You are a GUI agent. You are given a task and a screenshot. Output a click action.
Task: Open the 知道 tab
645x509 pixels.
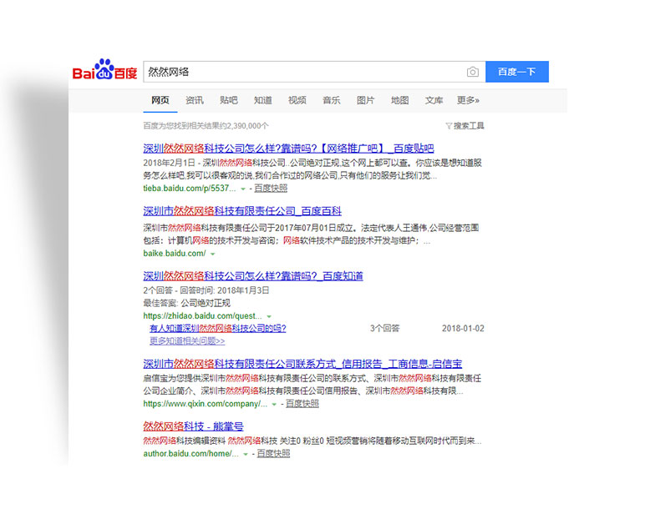(x=263, y=100)
